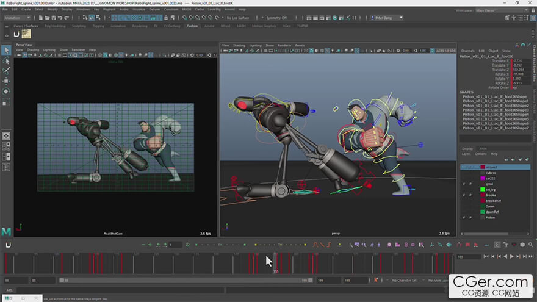Click the single-pane layout icon in the left toolbox
This screenshot has height=302, width=537.
[x=6, y=136]
